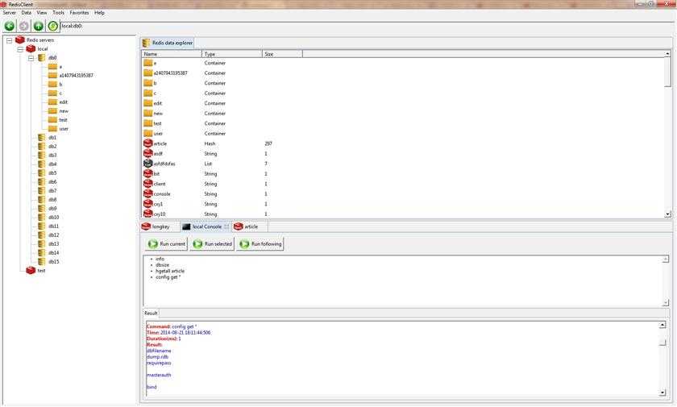Click the Run following button
Screen dimensions: 677x407
point(260,244)
